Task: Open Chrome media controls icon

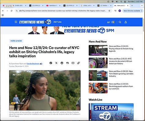Action: 115,11
